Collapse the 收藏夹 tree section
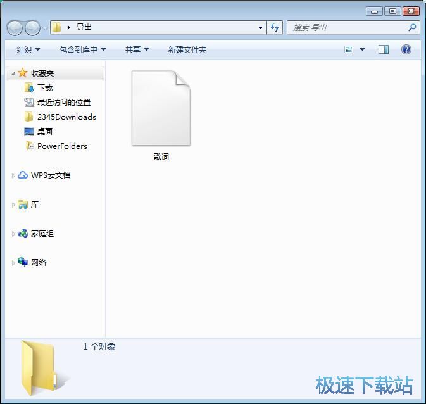 pyautogui.click(x=13, y=73)
